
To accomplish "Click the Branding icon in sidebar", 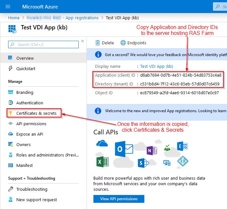I will pyautogui.click(x=11, y=92).
